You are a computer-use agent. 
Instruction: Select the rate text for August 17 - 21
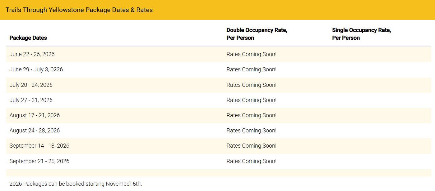pyautogui.click(x=251, y=115)
